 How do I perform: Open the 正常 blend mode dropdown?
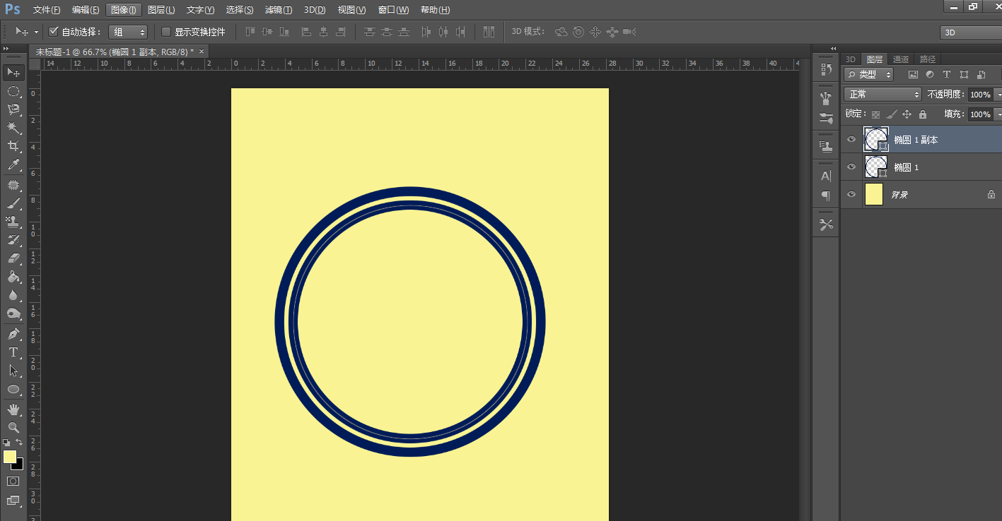(882, 94)
